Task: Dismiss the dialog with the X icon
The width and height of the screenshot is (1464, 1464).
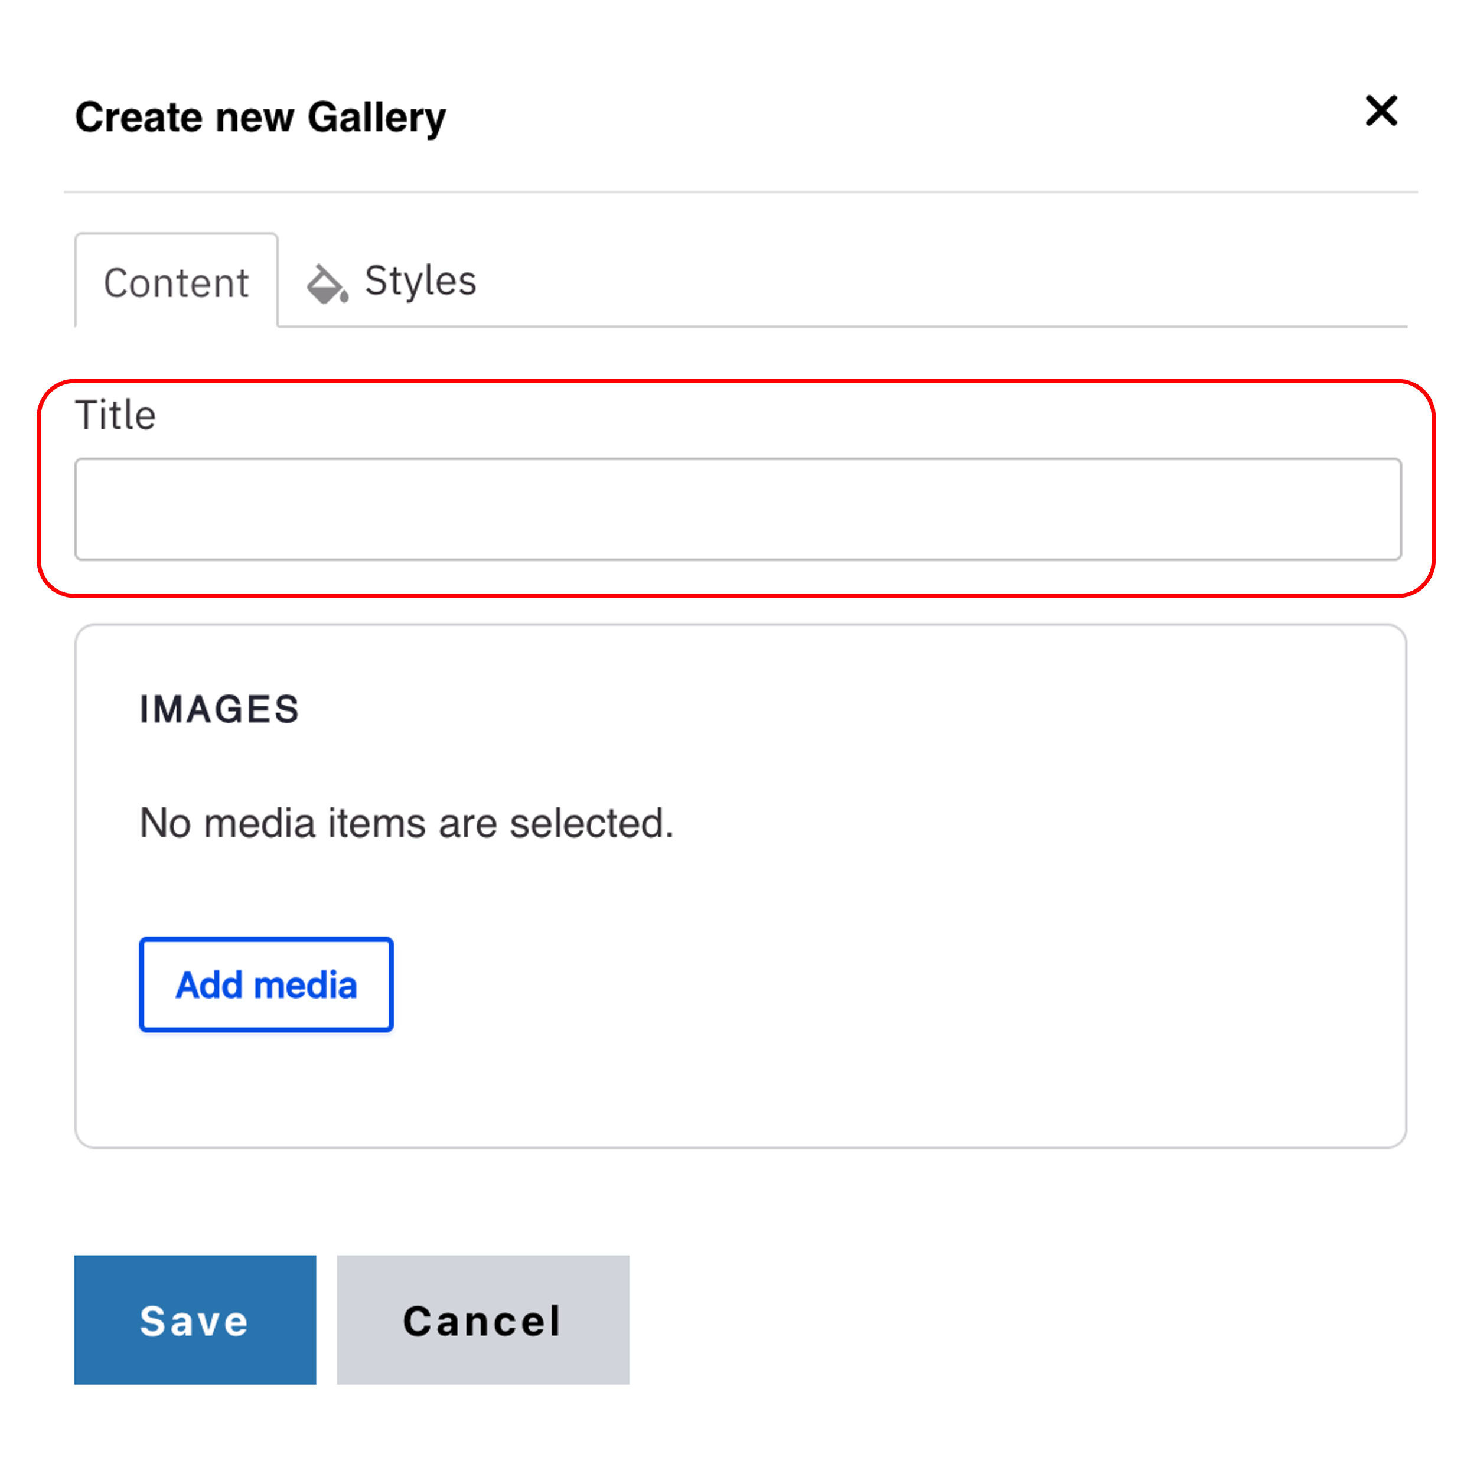Action: coord(1381,112)
